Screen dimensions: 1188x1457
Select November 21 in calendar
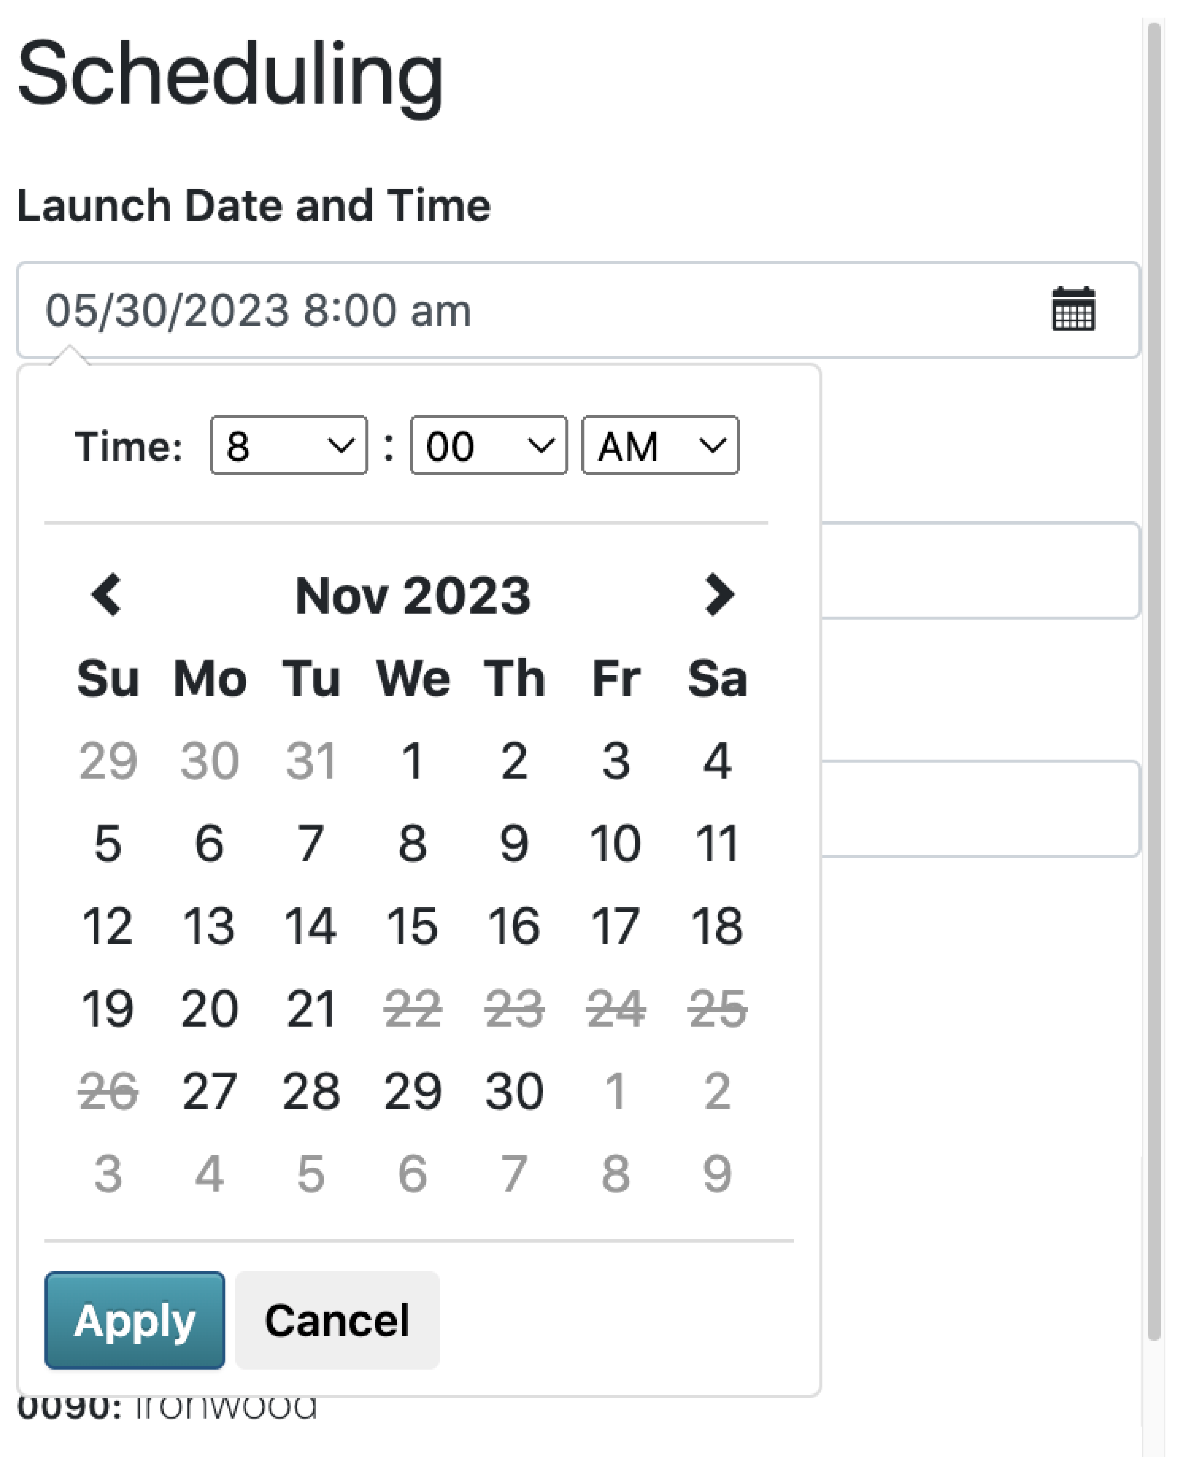pyautogui.click(x=311, y=1009)
